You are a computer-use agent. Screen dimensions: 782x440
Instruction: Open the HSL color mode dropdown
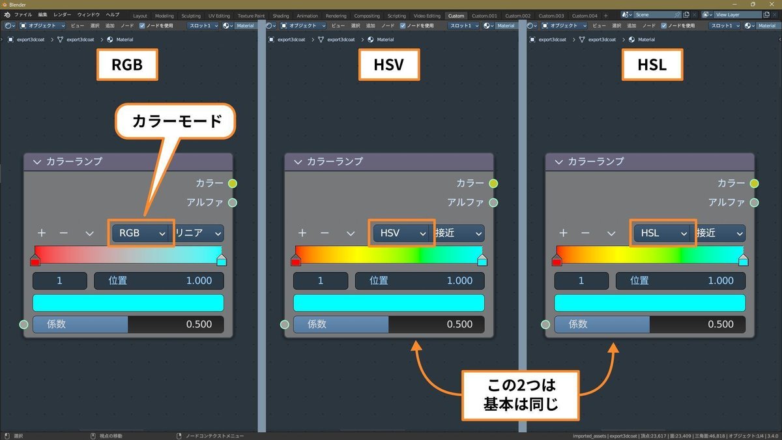point(663,233)
